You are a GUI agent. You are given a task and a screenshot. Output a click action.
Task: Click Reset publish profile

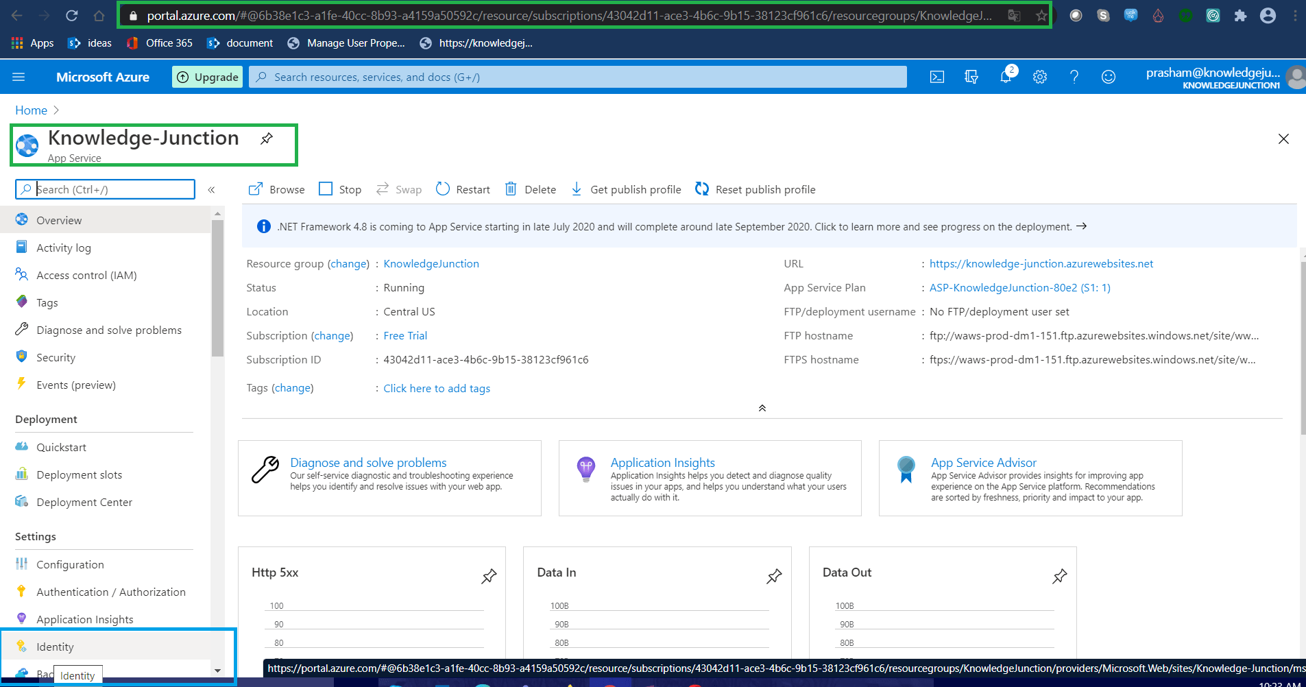755,189
